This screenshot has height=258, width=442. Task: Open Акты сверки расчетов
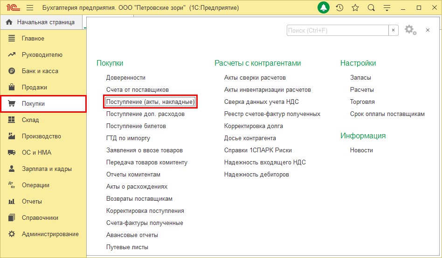tap(255, 77)
